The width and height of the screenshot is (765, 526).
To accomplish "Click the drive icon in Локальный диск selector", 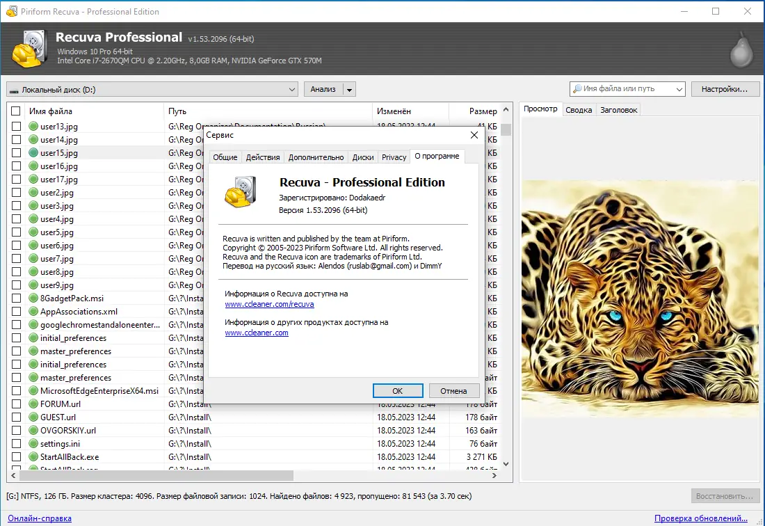I will tap(14, 90).
